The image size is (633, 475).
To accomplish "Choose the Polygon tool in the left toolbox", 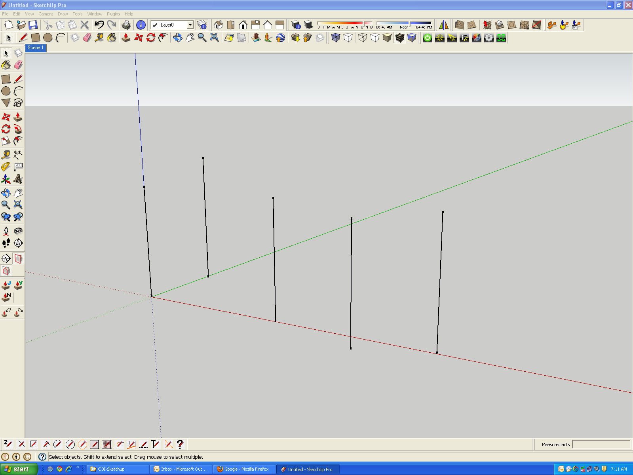I will coord(6,103).
